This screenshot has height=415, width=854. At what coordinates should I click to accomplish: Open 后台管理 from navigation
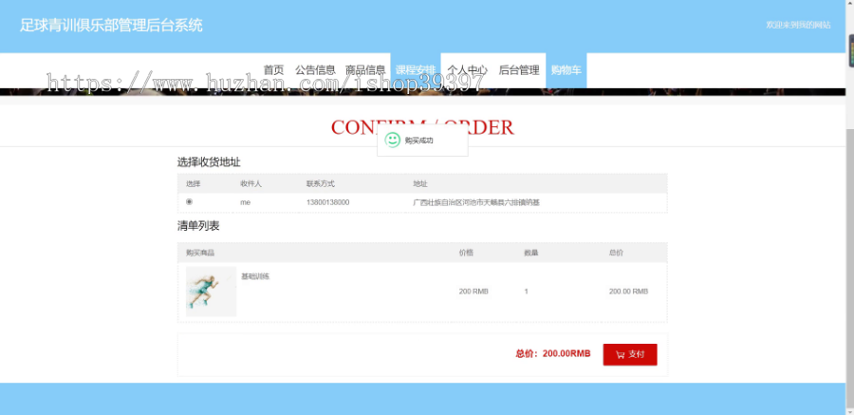pyautogui.click(x=519, y=70)
